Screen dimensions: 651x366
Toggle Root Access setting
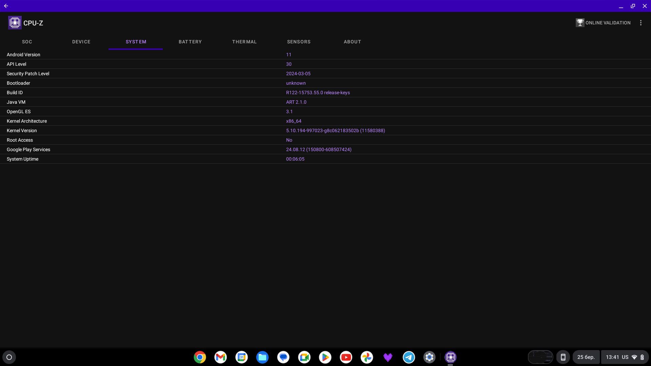coord(289,140)
